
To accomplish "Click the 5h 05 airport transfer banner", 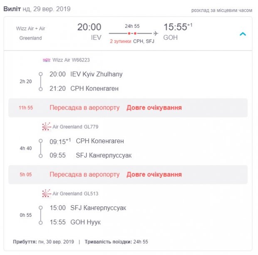I will click(128, 174).
